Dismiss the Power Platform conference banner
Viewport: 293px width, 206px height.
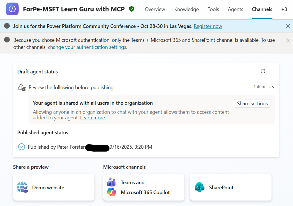288,26
